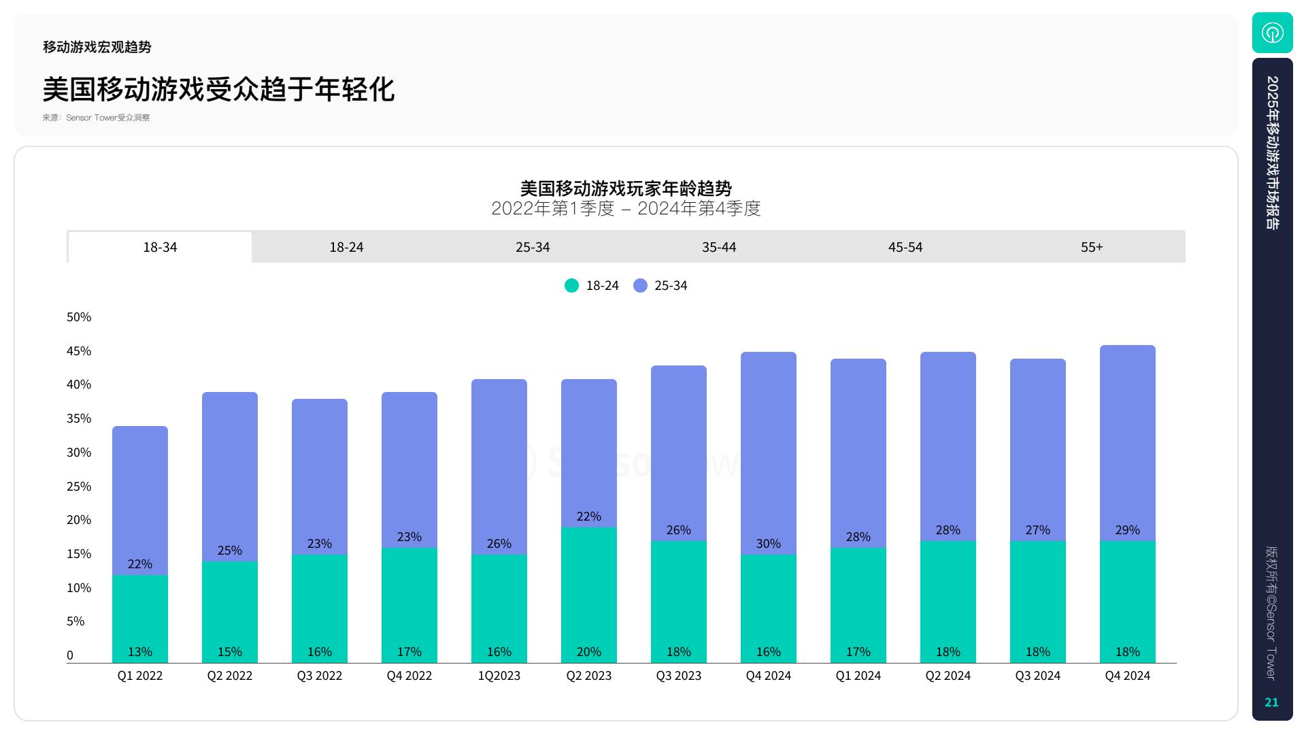Click the 2025 report sidebar title
1306x735 pixels.
pyautogui.click(x=1272, y=152)
